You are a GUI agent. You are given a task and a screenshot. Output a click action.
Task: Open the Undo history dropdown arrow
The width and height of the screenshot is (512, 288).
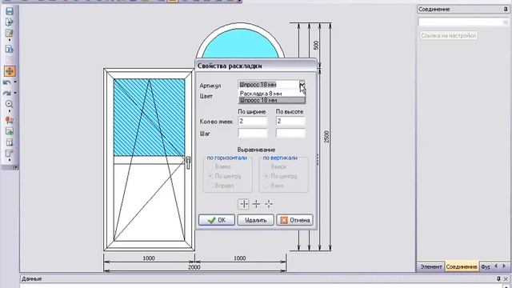[x=15, y=82]
